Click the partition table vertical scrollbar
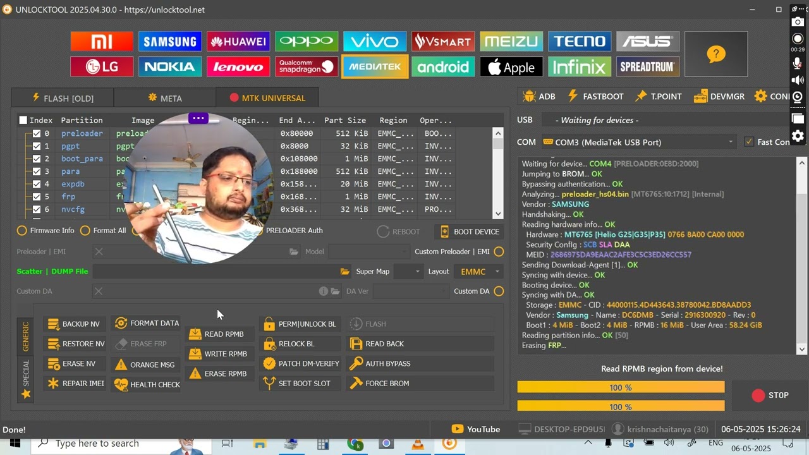Screen dimensions: 809x455 [x=498, y=173]
